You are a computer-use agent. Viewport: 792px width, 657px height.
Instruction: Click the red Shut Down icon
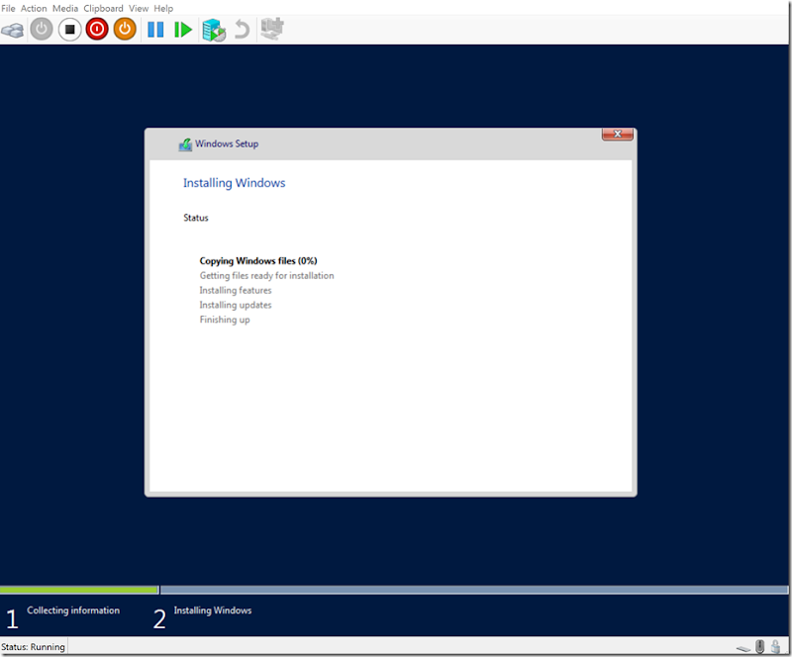pos(97,30)
